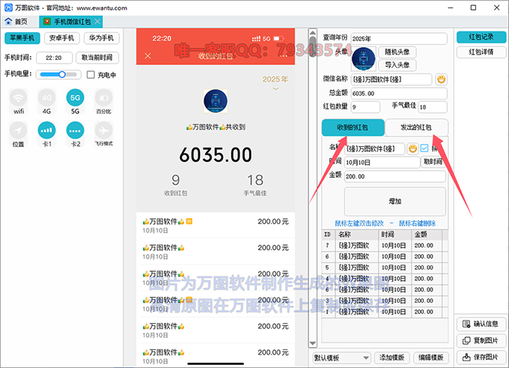This screenshot has width=509, height=368.
Task: Open emoji picker beside 微信名称 field
Action: (442, 79)
